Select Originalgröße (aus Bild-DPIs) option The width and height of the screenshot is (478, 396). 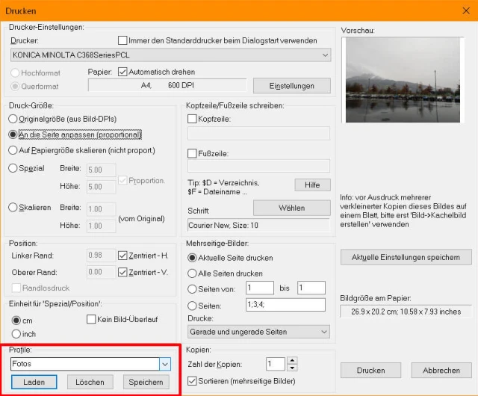(x=13, y=119)
